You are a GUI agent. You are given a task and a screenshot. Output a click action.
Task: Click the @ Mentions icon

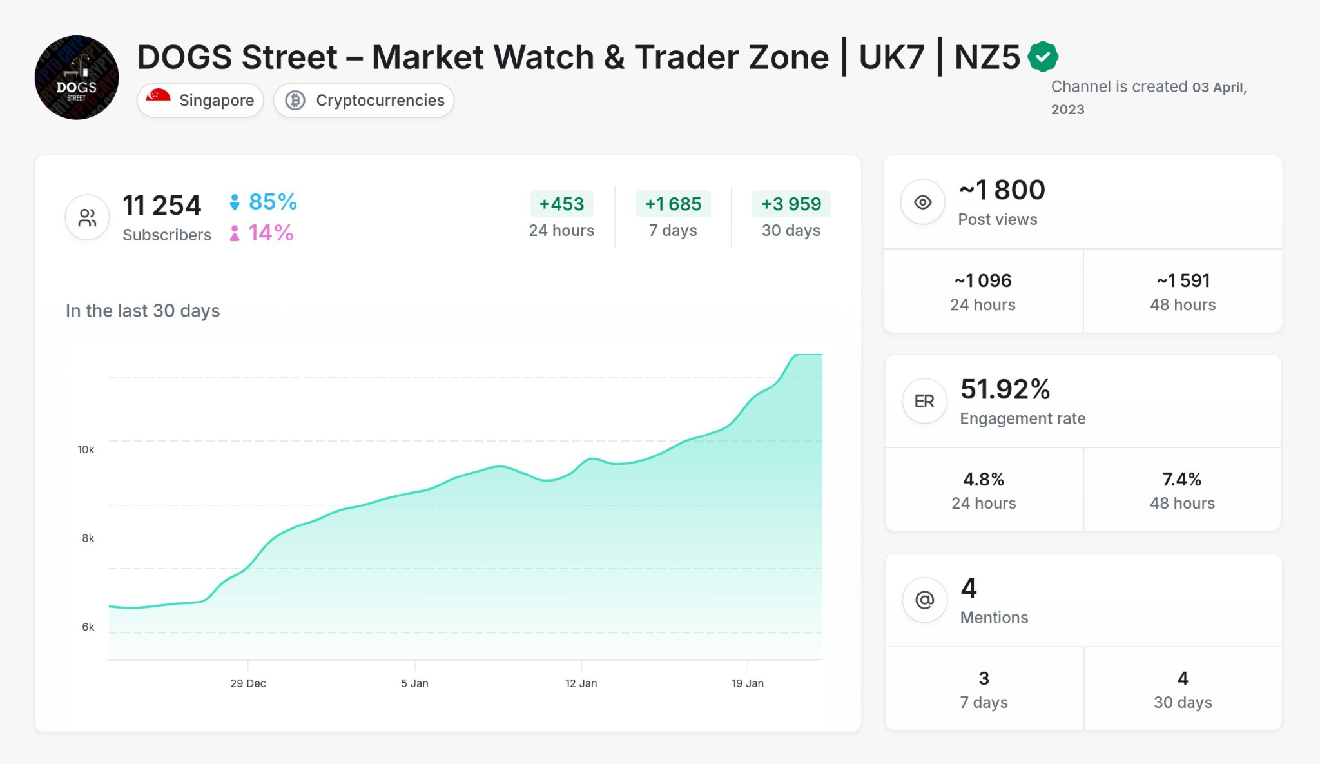[924, 600]
